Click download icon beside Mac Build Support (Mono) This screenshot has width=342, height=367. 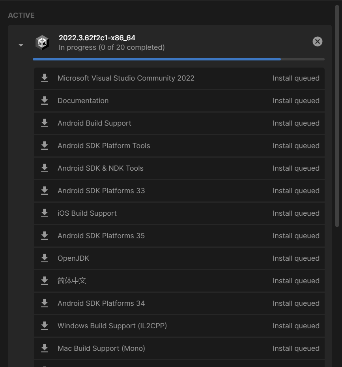click(45, 348)
